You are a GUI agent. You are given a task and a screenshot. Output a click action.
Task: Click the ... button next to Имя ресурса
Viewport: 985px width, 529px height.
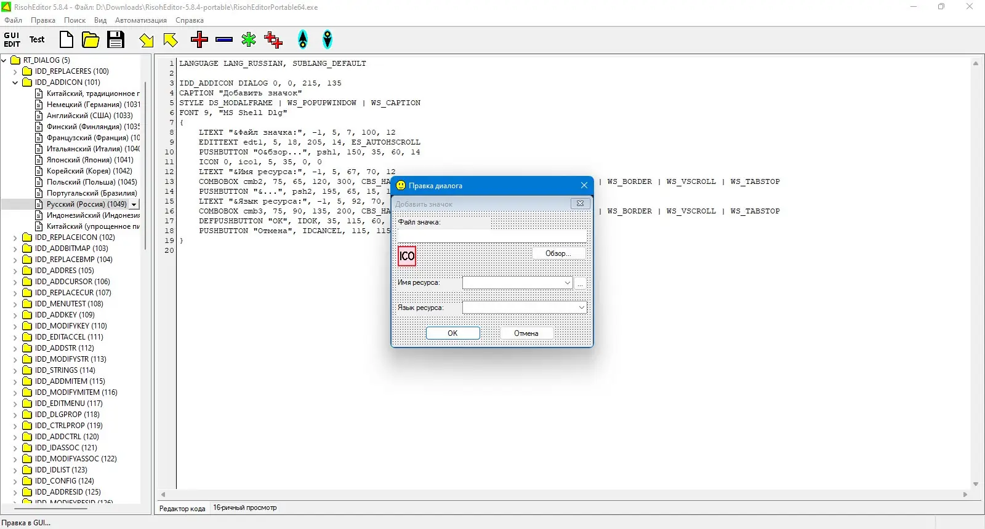tap(581, 283)
